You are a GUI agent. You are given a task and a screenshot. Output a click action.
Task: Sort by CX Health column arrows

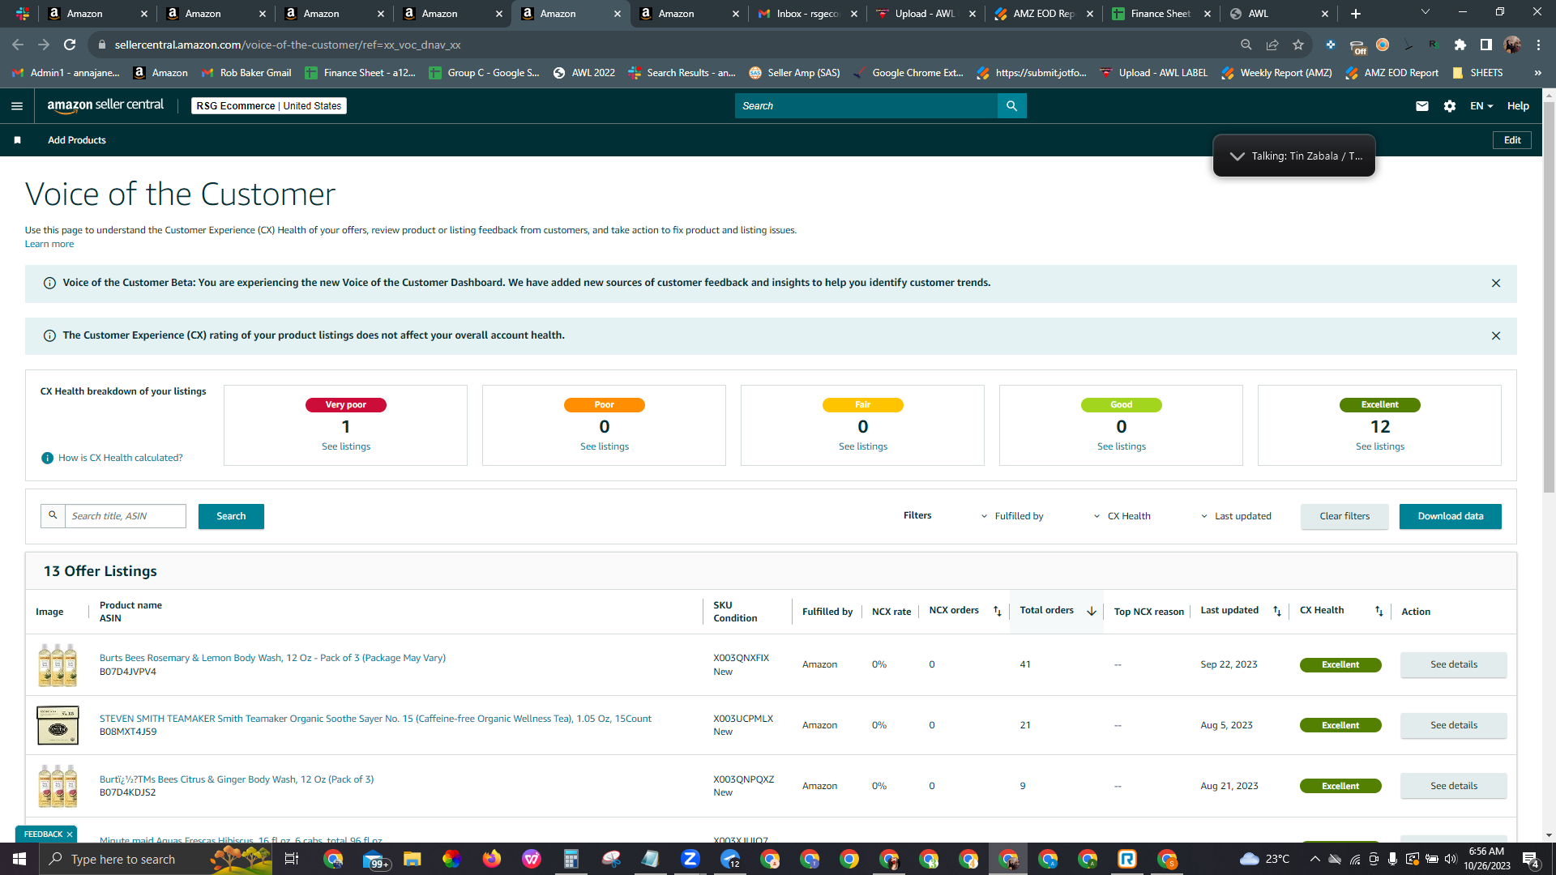(x=1379, y=612)
